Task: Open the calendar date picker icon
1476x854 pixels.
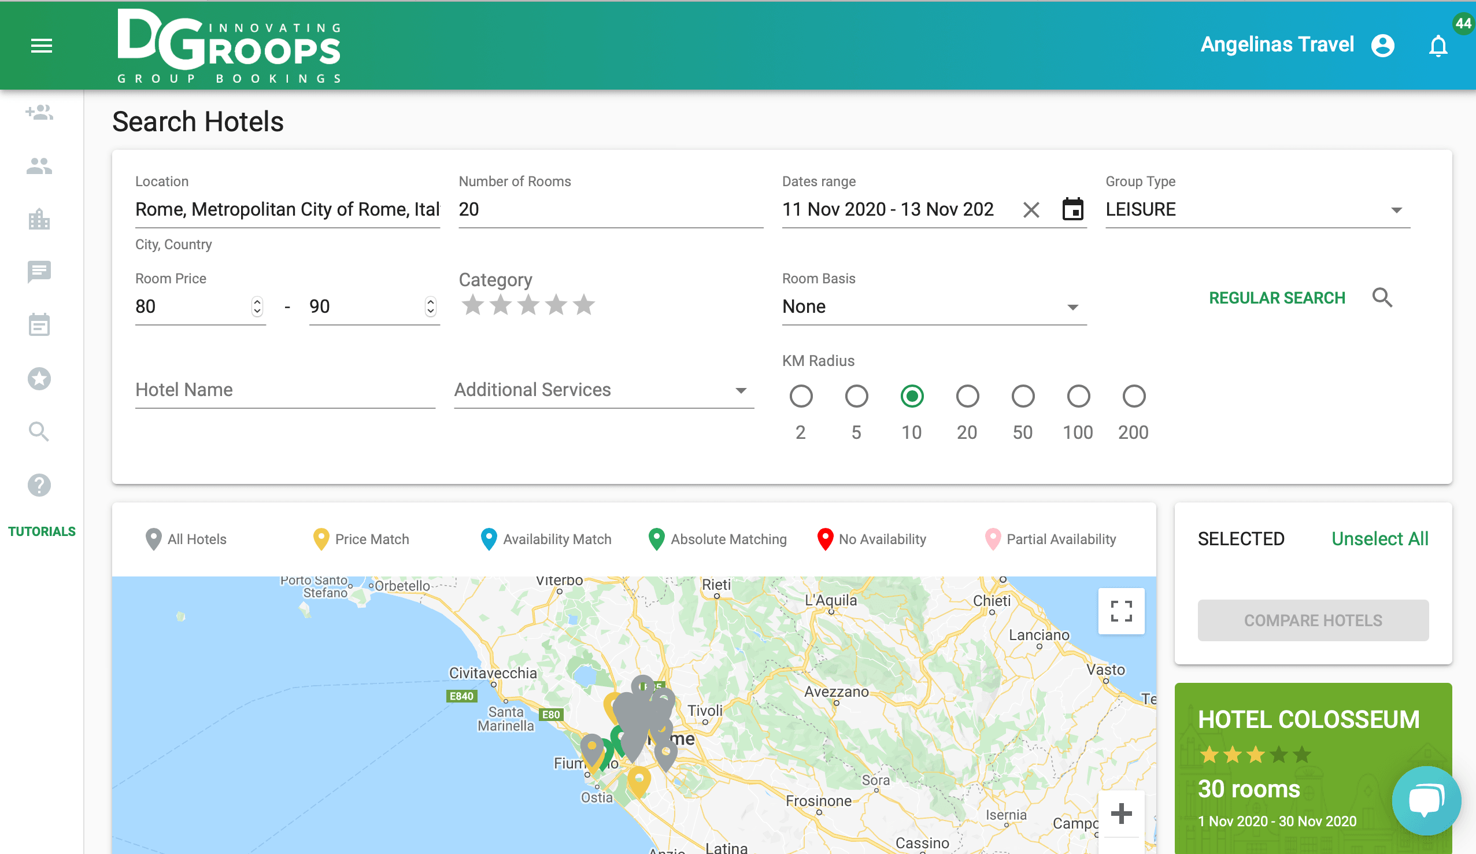Action: [x=1072, y=209]
